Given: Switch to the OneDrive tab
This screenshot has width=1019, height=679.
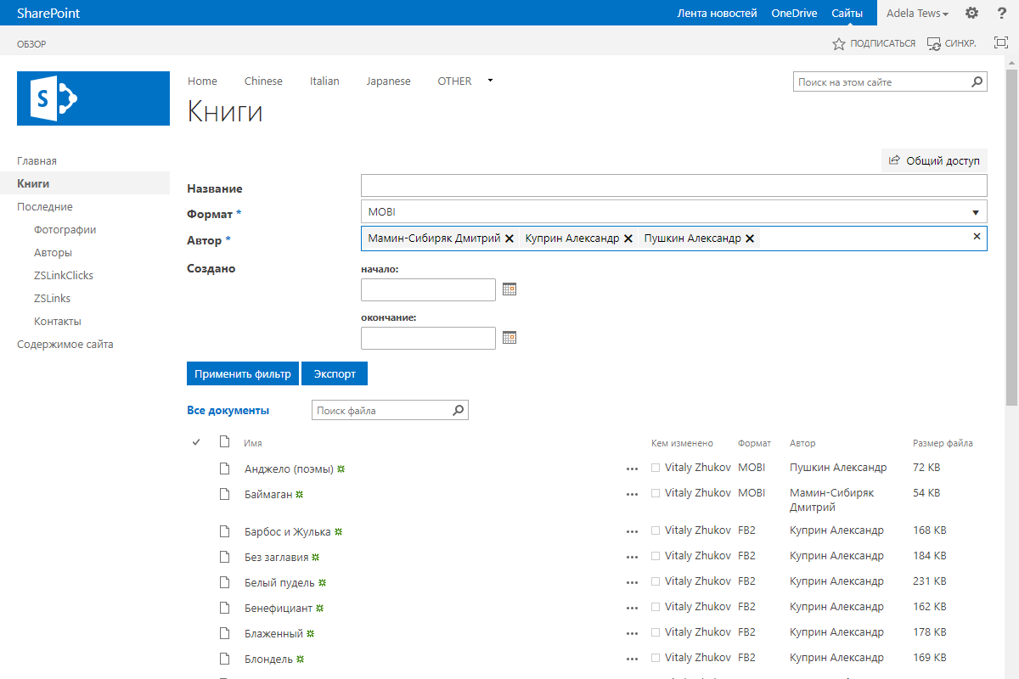Looking at the screenshot, I should pyautogui.click(x=794, y=13).
